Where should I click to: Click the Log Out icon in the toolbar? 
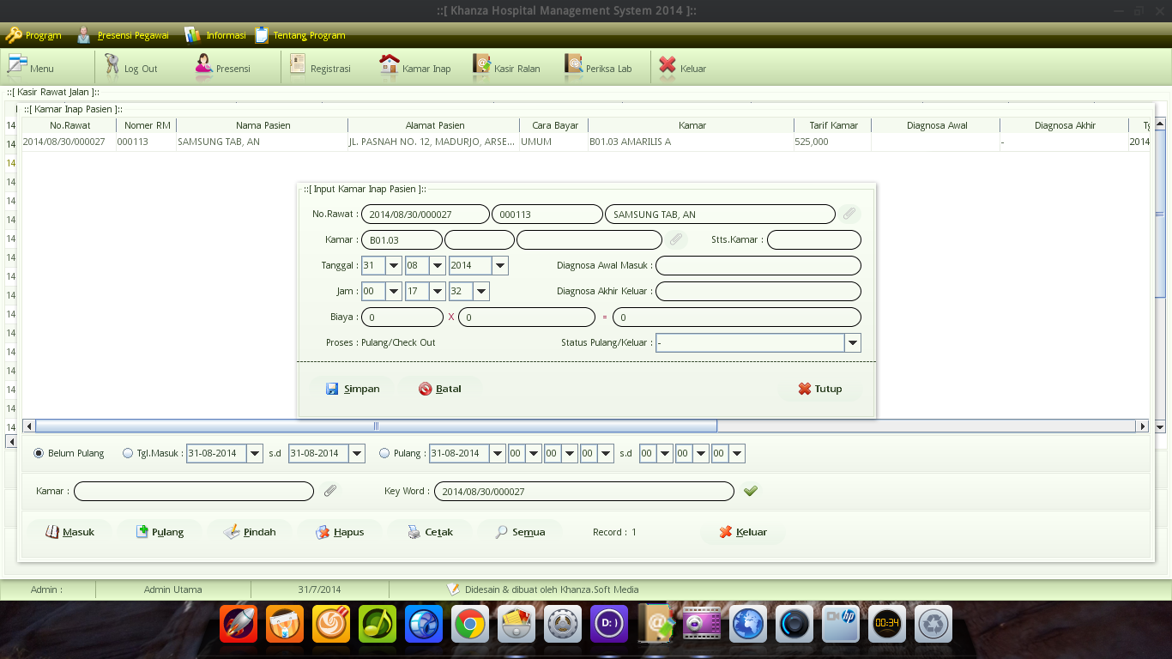coord(130,66)
